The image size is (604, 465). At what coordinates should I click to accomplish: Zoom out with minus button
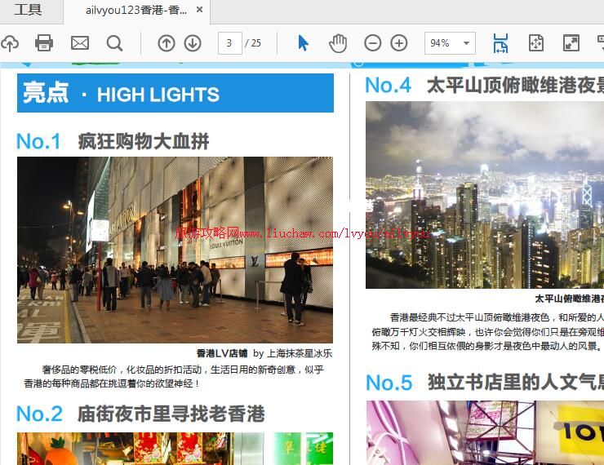pyautogui.click(x=373, y=43)
